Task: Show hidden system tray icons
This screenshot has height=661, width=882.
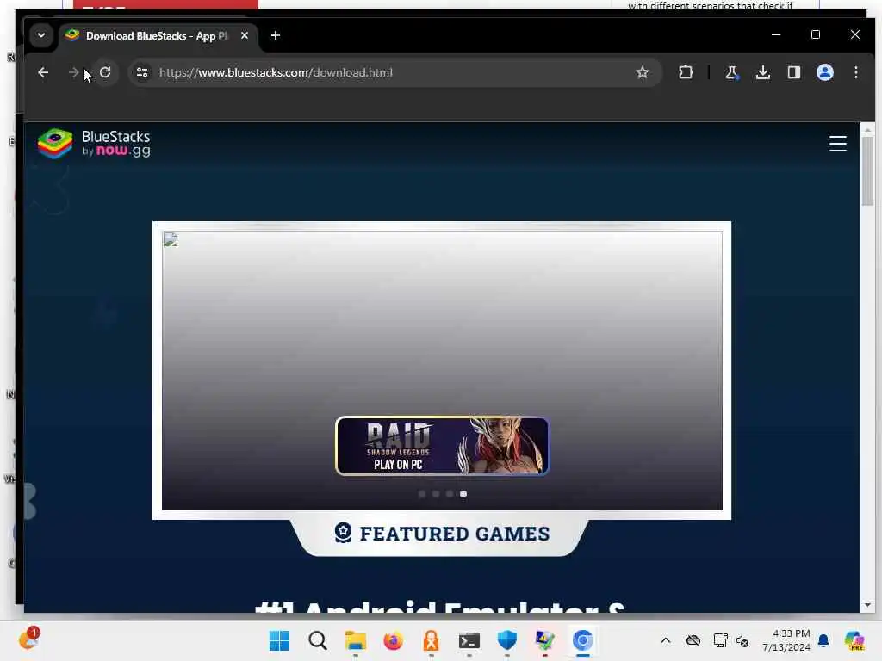Action: pyautogui.click(x=666, y=640)
